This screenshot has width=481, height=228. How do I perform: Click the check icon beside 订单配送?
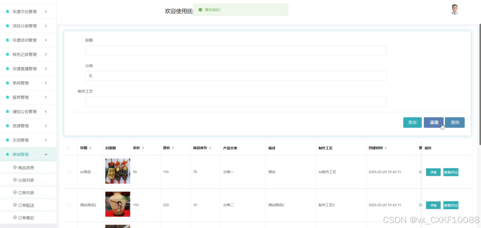click(x=15, y=205)
